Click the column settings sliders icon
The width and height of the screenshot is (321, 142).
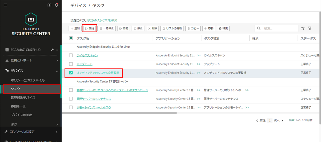[x=303, y=28]
